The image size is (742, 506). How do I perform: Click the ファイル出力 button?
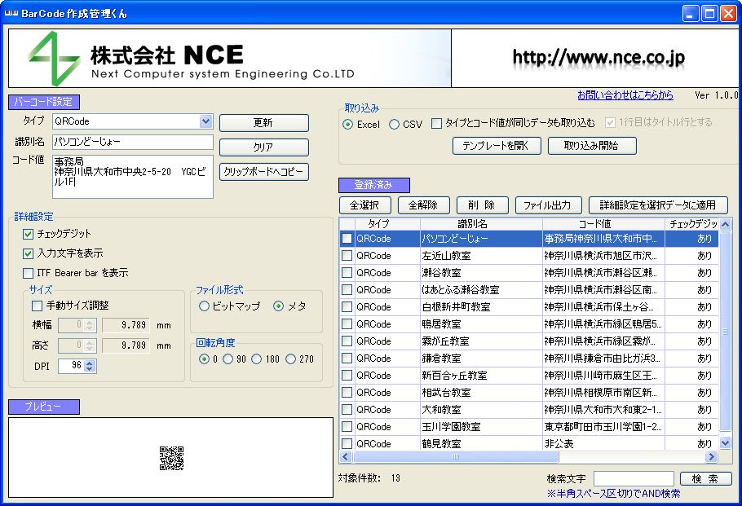coord(548,205)
